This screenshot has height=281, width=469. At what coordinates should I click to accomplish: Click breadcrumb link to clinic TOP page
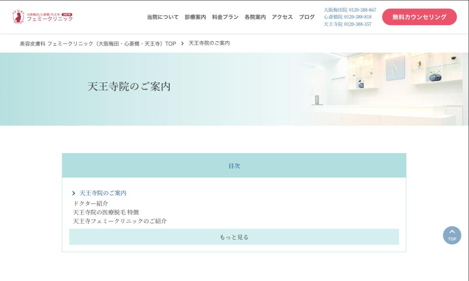(98, 44)
